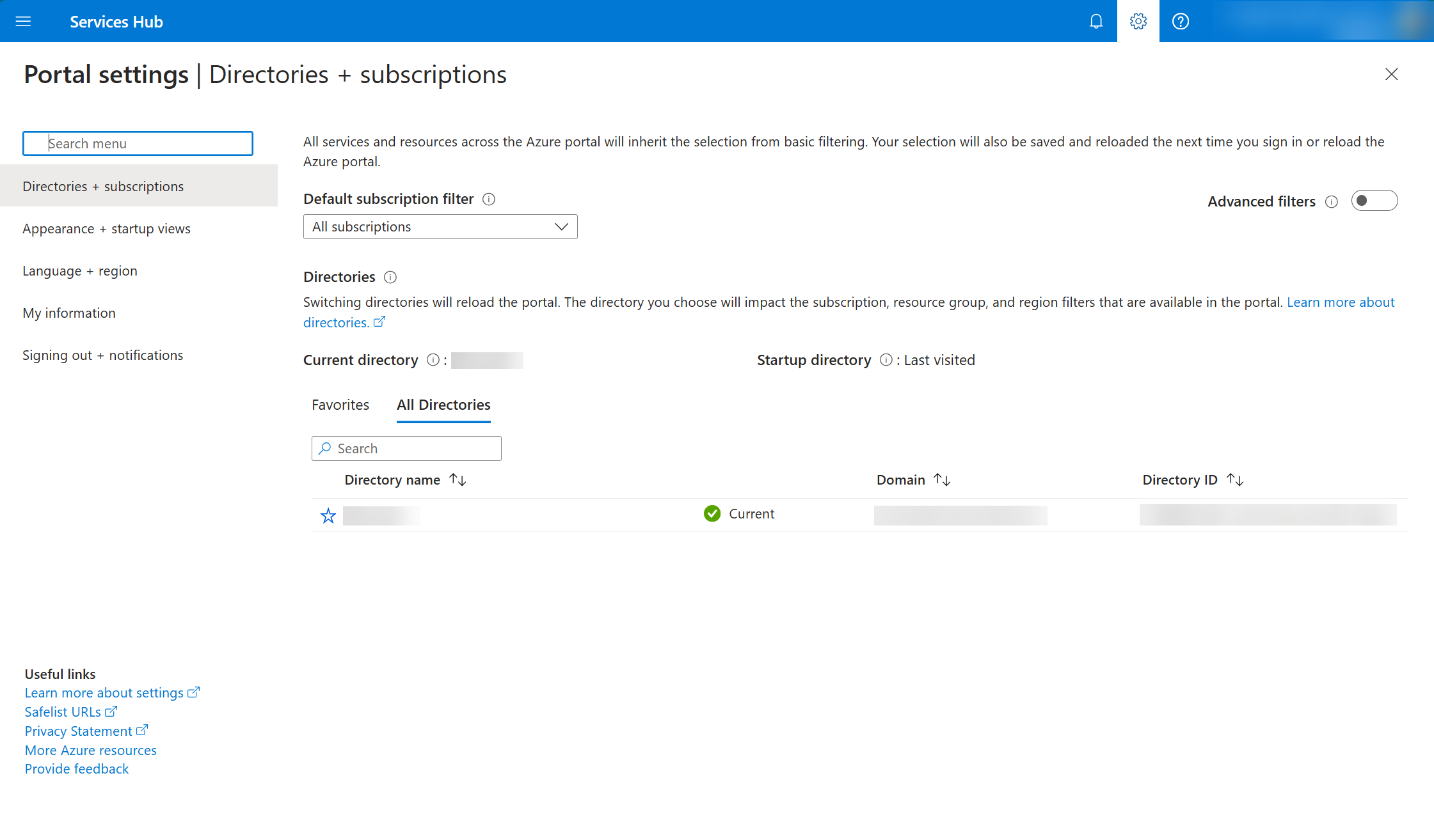Click the Provide feedback link
The width and height of the screenshot is (1434, 833).
pyautogui.click(x=77, y=769)
